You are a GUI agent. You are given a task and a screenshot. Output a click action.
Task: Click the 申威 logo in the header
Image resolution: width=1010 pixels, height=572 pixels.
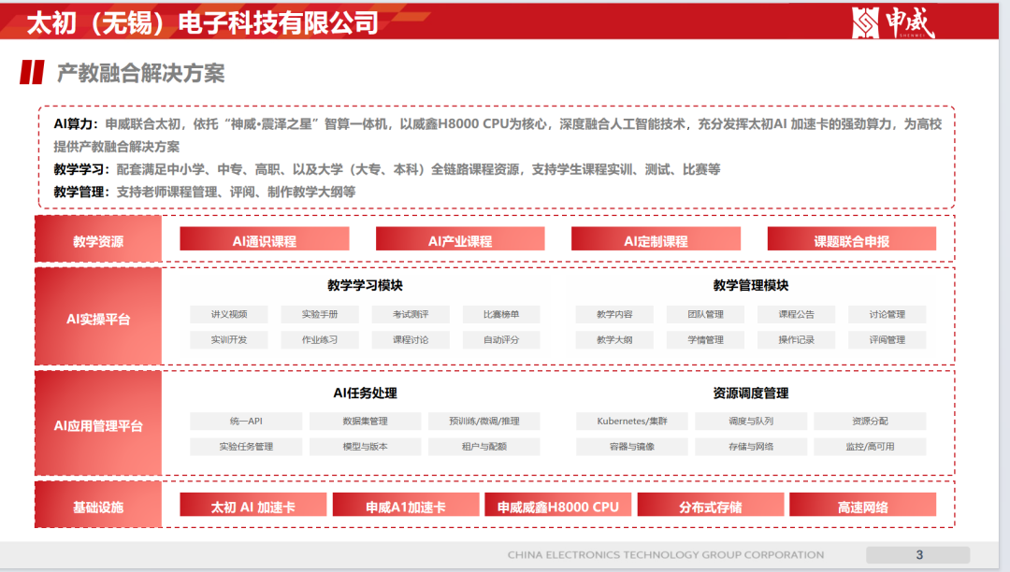coord(892,21)
